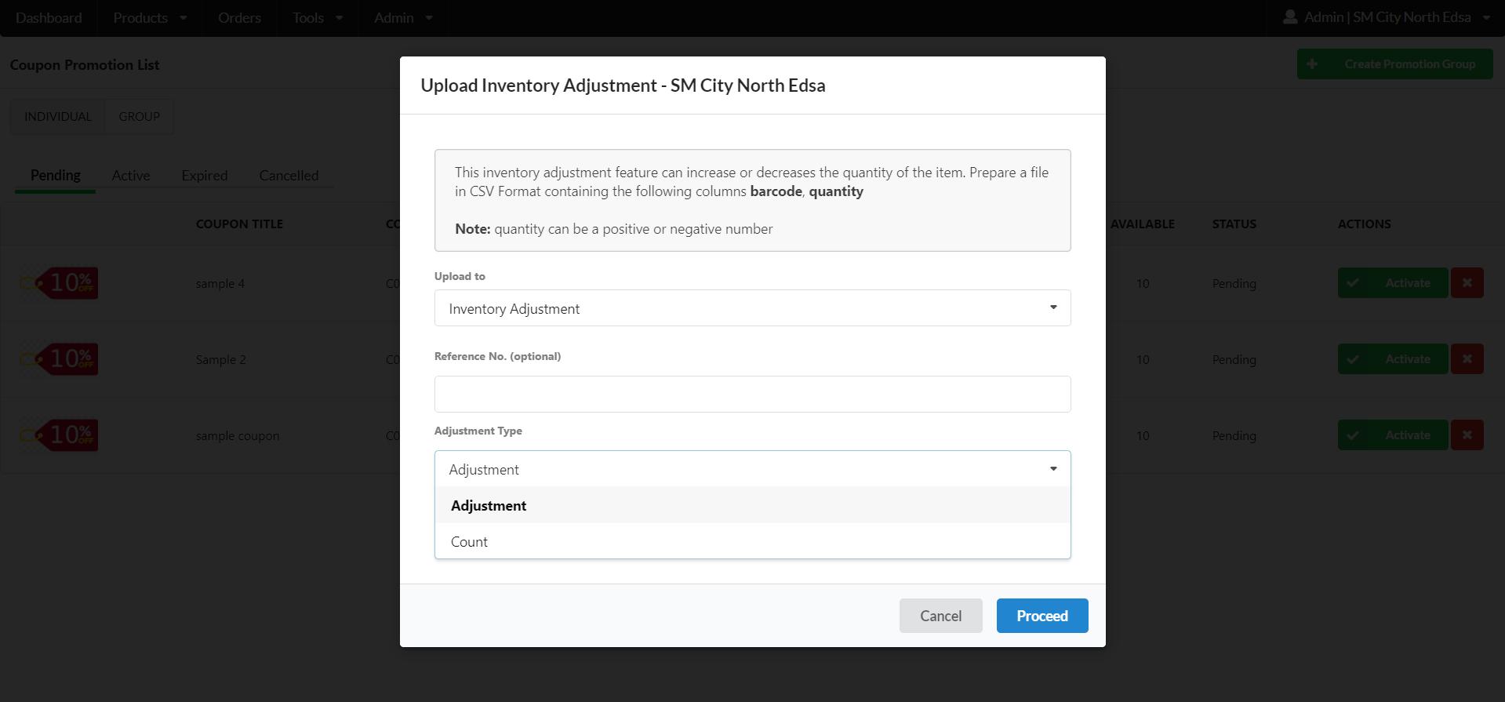Image resolution: width=1505 pixels, height=702 pixels.
Task: Click the plus icon on Create Promotion Group
Action: click(1312, 64)
